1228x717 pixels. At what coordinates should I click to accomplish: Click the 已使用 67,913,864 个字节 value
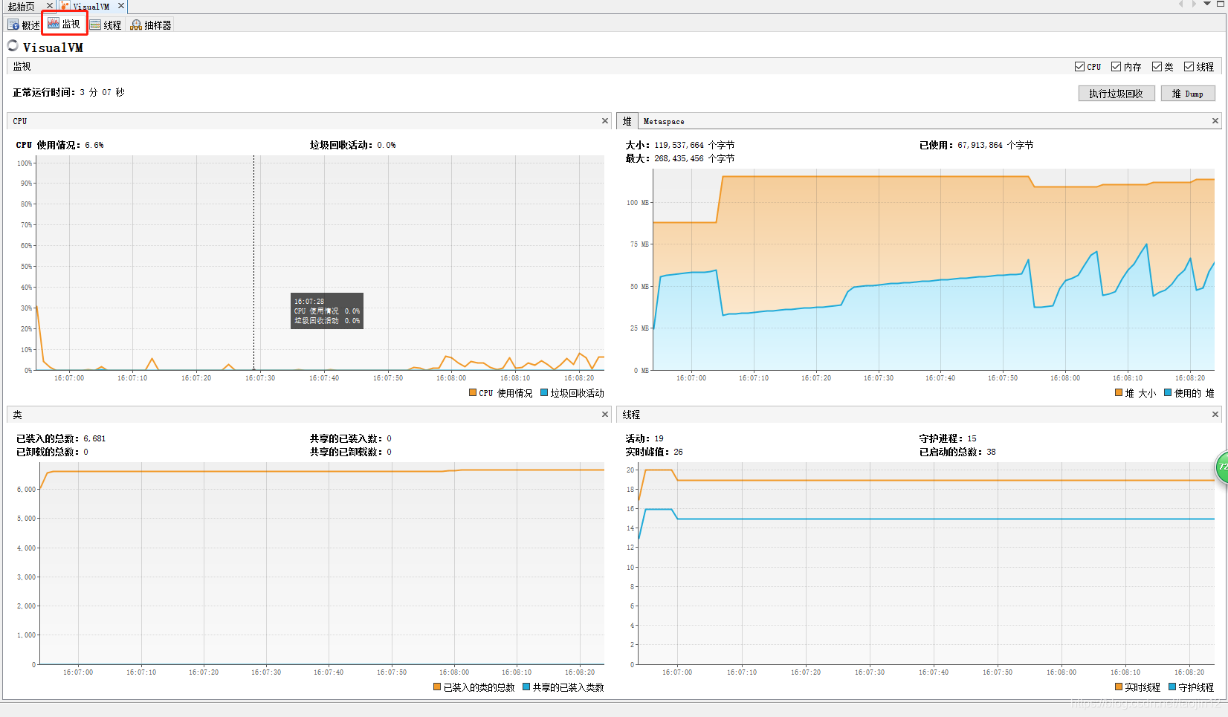(x=995, y=145)
